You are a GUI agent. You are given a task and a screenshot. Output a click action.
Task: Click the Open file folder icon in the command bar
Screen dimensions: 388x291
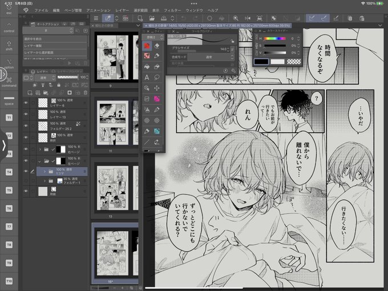[152, 18]
